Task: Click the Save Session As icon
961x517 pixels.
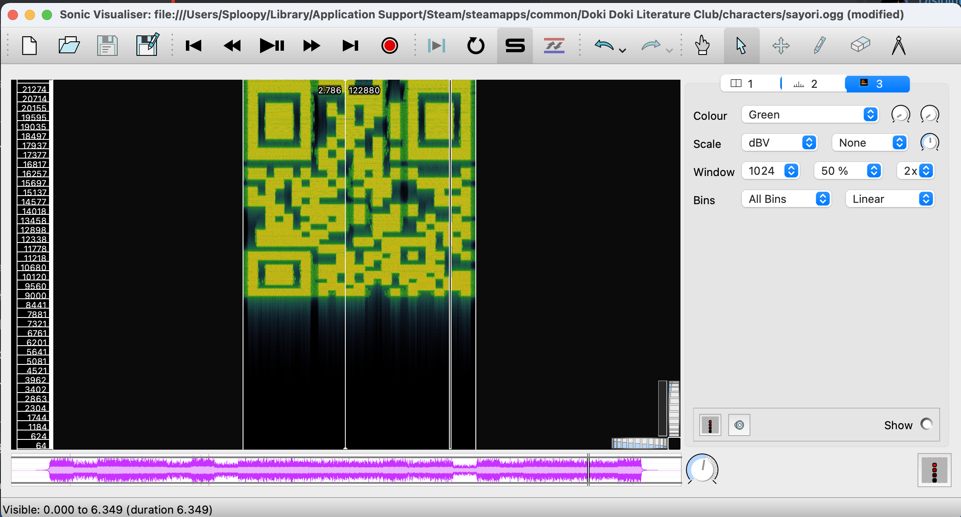Action: pos(147,45)
